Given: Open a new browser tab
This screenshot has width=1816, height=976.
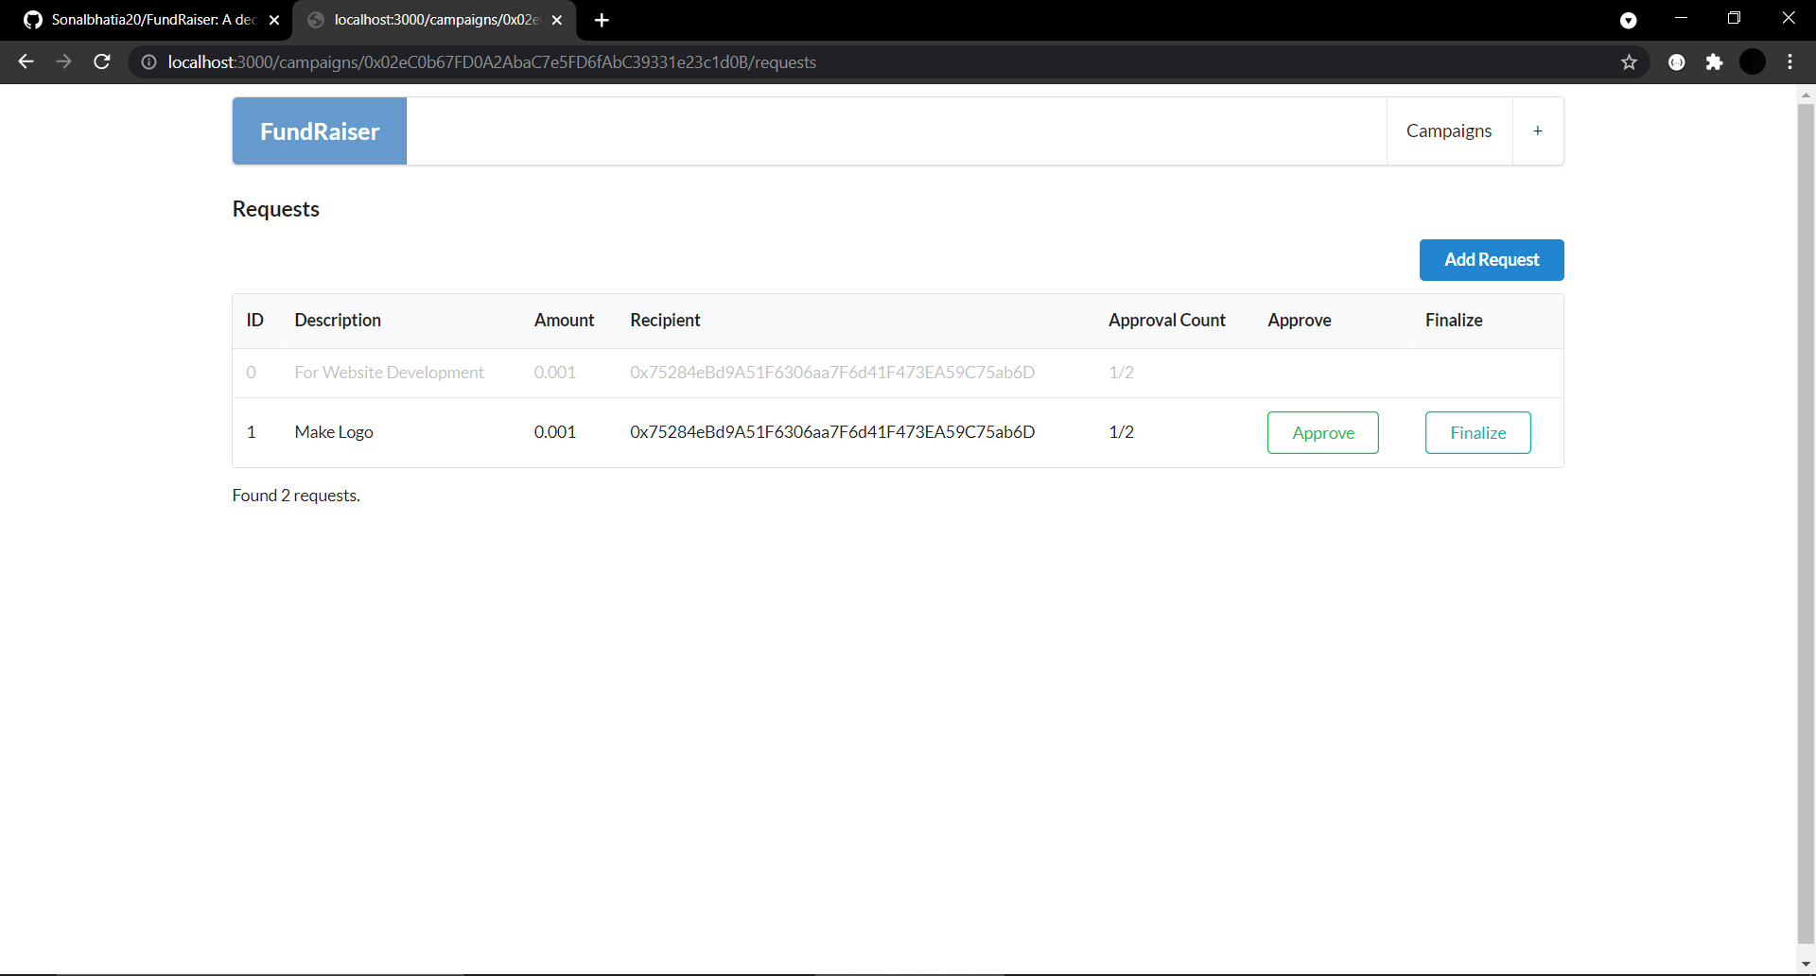Looking at the screenshot, I should coord(602,19).
